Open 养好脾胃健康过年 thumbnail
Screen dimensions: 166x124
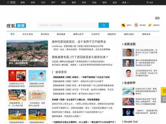17,114
